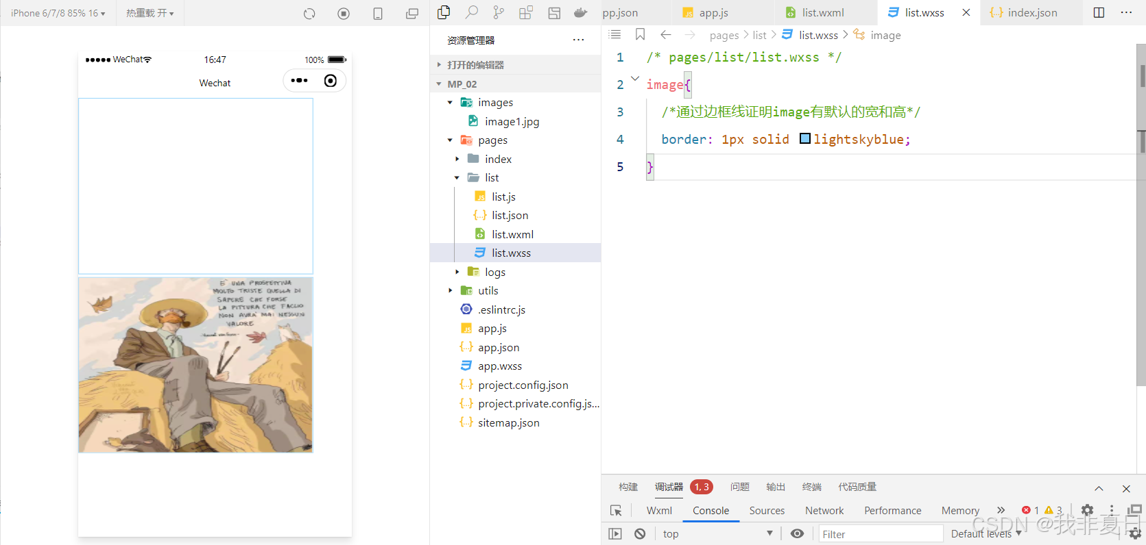Open the Default levels dropdown
Screen dimensions: 1146x545
[x=986, y=533]
